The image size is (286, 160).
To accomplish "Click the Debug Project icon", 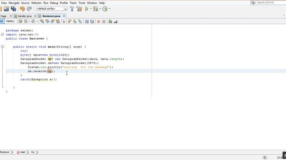I will tap(96, 9).
